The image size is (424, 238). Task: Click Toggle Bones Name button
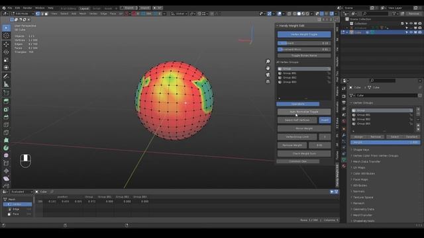304,56
